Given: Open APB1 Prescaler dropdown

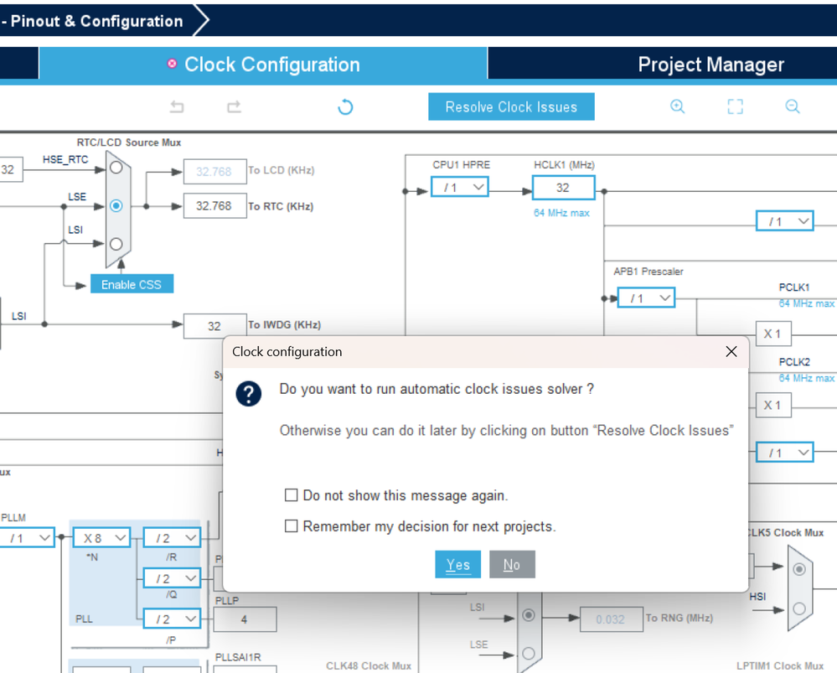Looking at the screenshot, I should coord(647,298).
